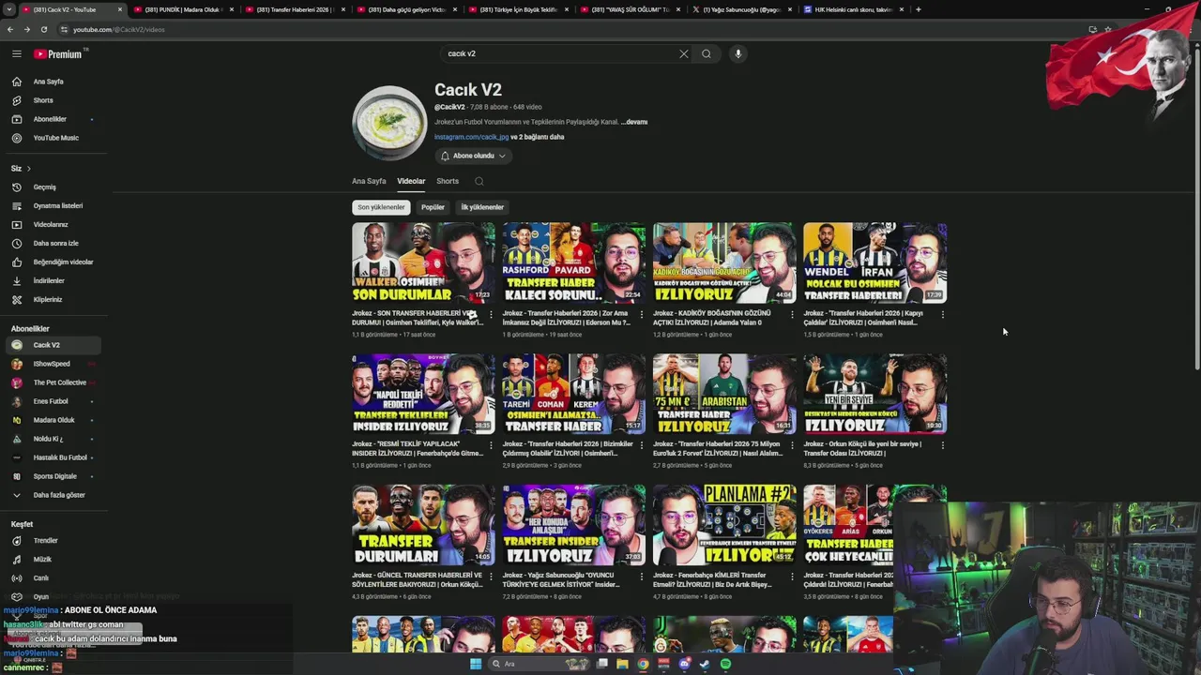Click the Cacık V2 channel avatar
The image size is (1201, 675).
pos(389,123)
